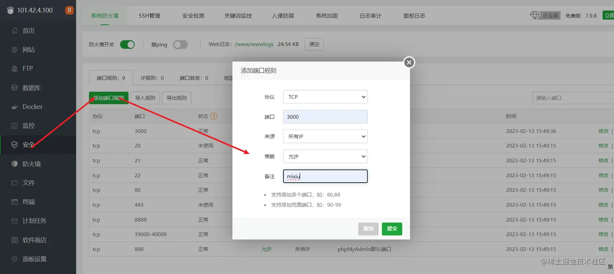Open the 软件商店 software store item
Image resolution: width=614 pixels, height=274 pixels.
(38, 240)
